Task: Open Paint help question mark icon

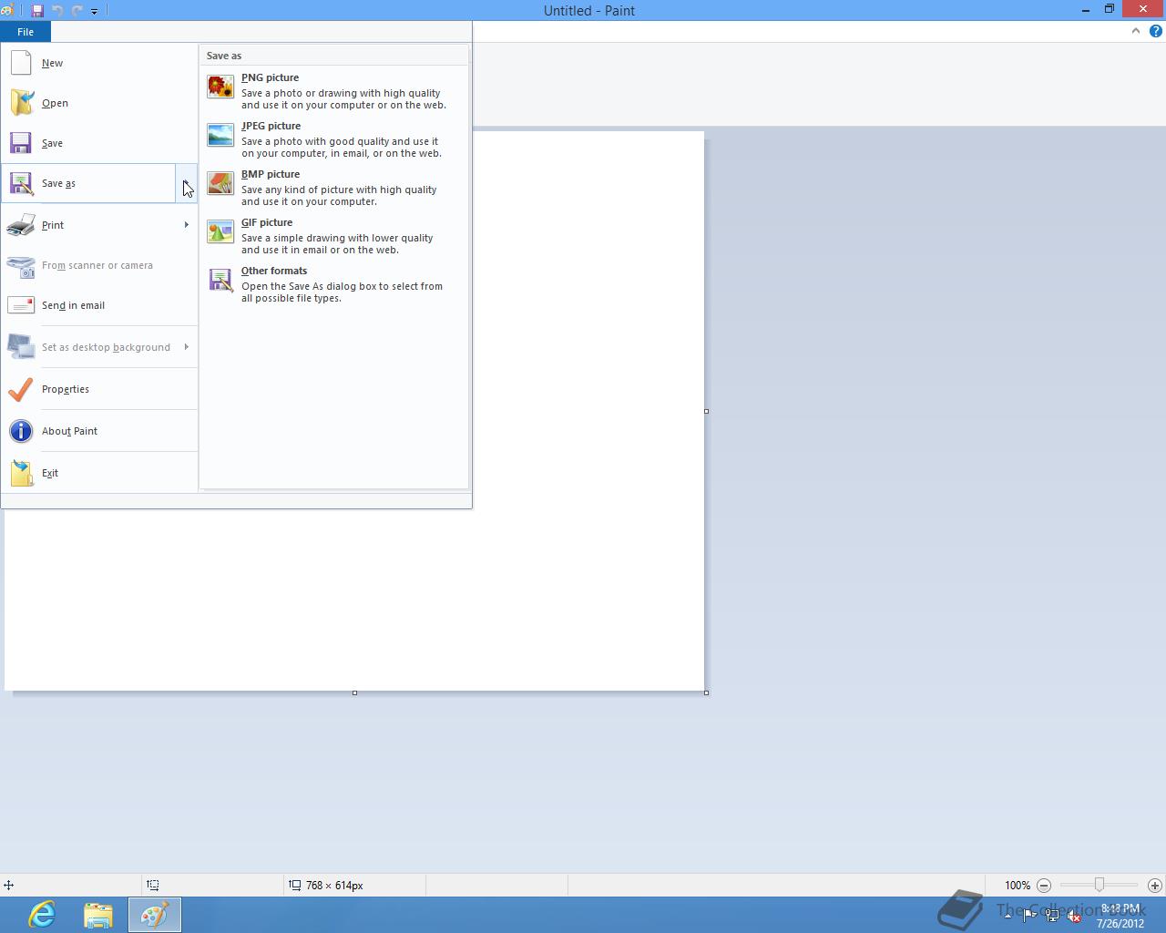Action: (1155, 31)
